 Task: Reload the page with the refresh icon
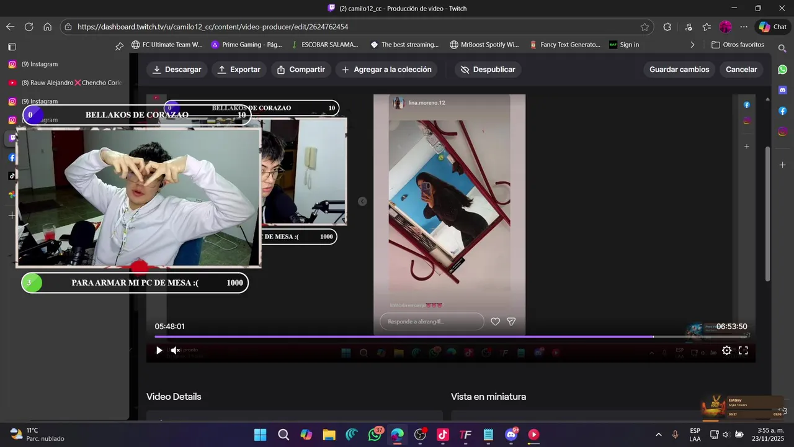point(29,27)
